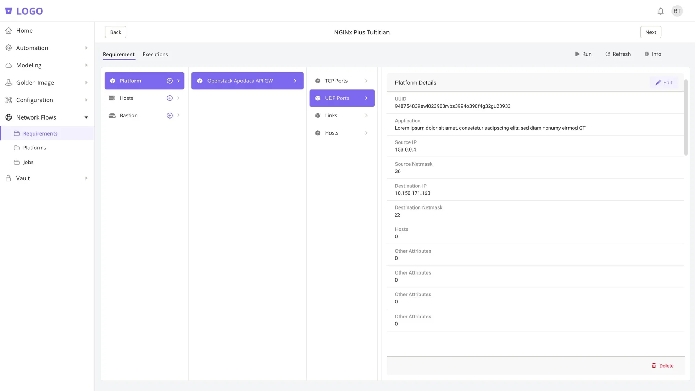Expand the Automation menu arrow

86,48
